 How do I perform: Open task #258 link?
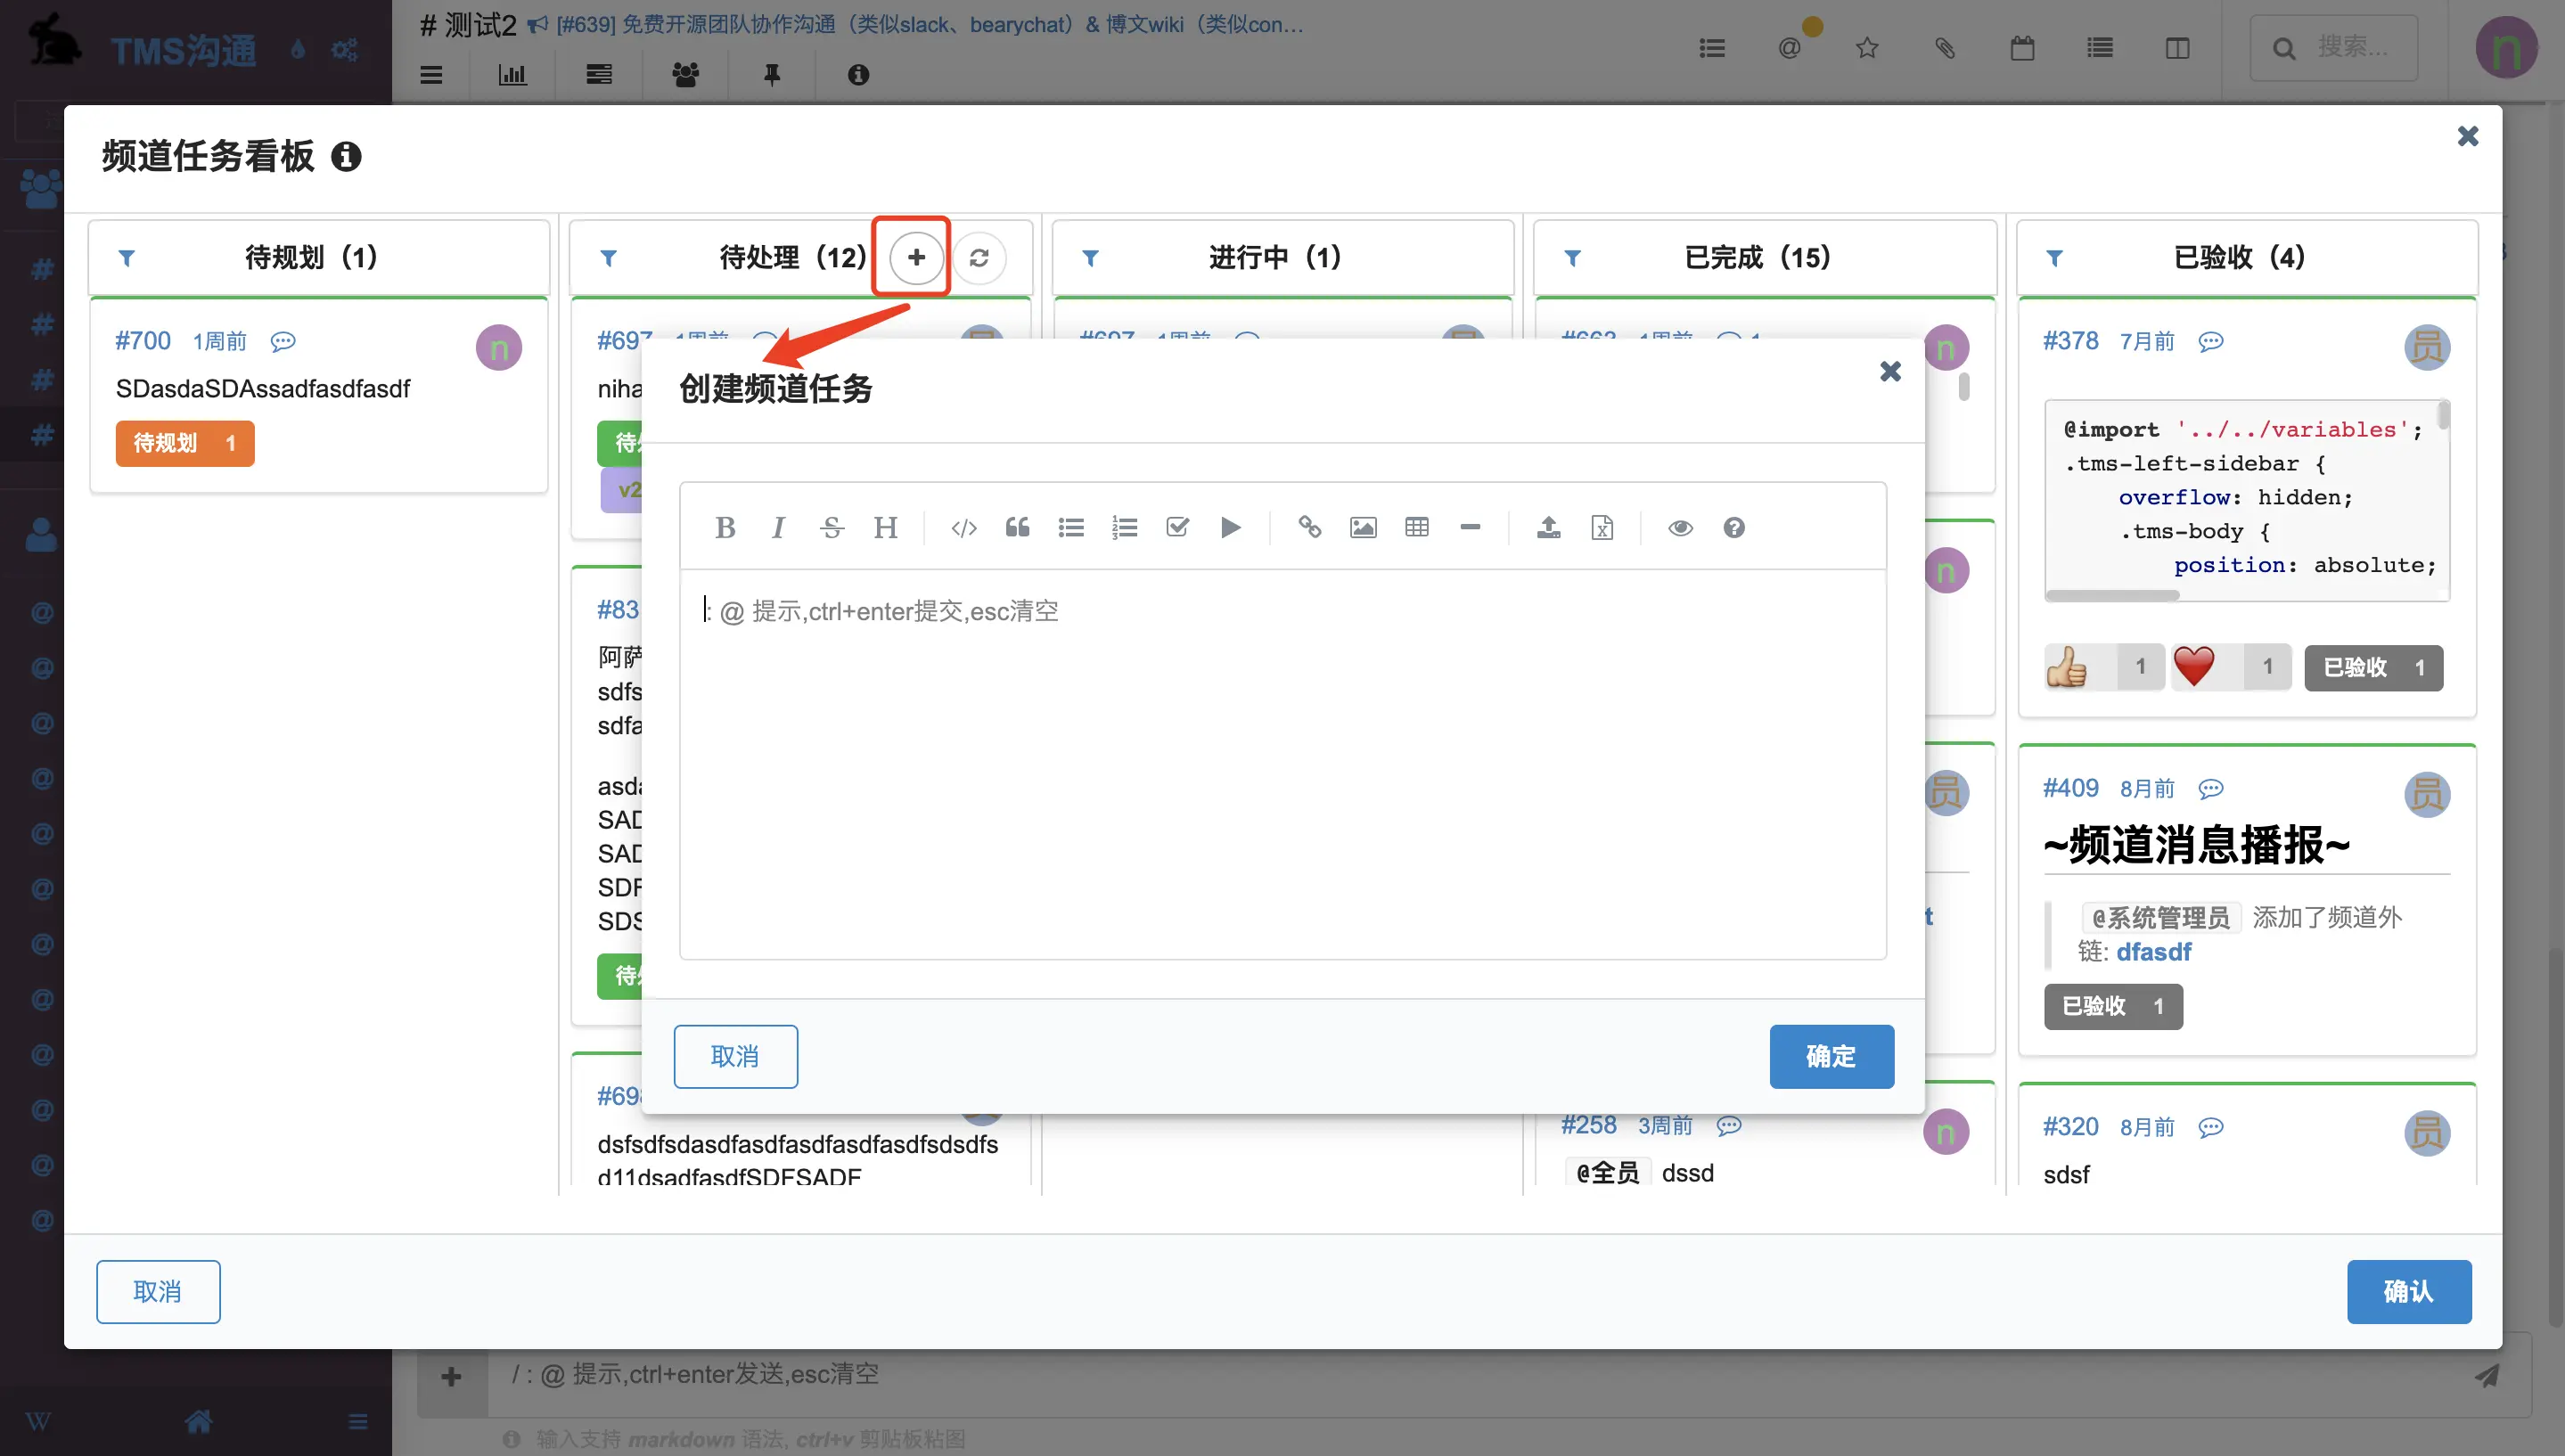click(1589, 1125)
